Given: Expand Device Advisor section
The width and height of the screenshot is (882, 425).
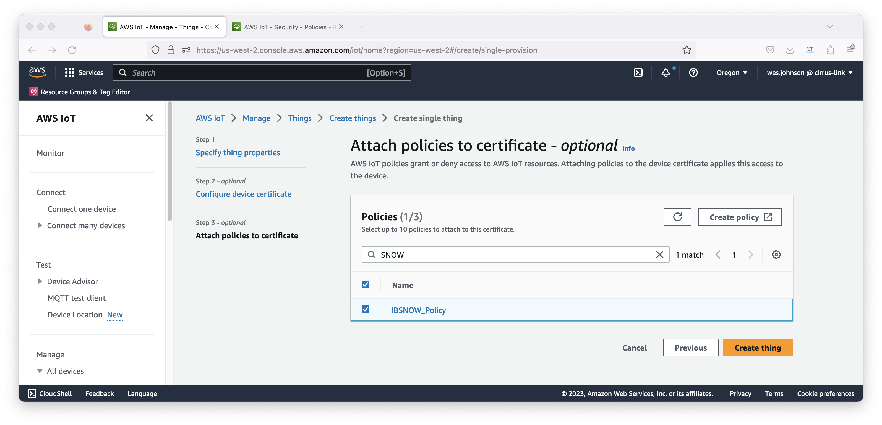Looking at the screenshot, I should pyautogui.click(x=40, y=281).
